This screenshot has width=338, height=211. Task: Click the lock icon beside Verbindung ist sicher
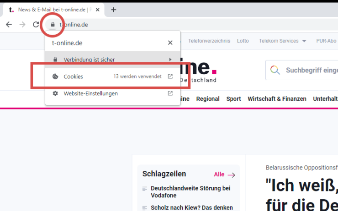[55, 59]
